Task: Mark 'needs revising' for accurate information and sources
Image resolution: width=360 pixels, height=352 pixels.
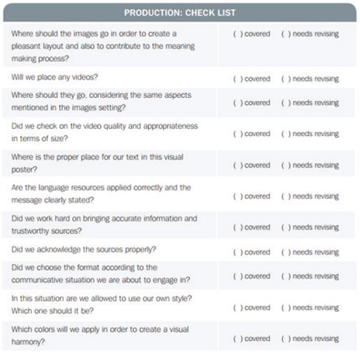Action: point(284,227)
